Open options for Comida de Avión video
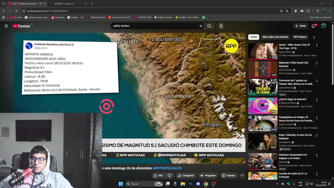Viewport: 334px width, 188px height. 317,174
